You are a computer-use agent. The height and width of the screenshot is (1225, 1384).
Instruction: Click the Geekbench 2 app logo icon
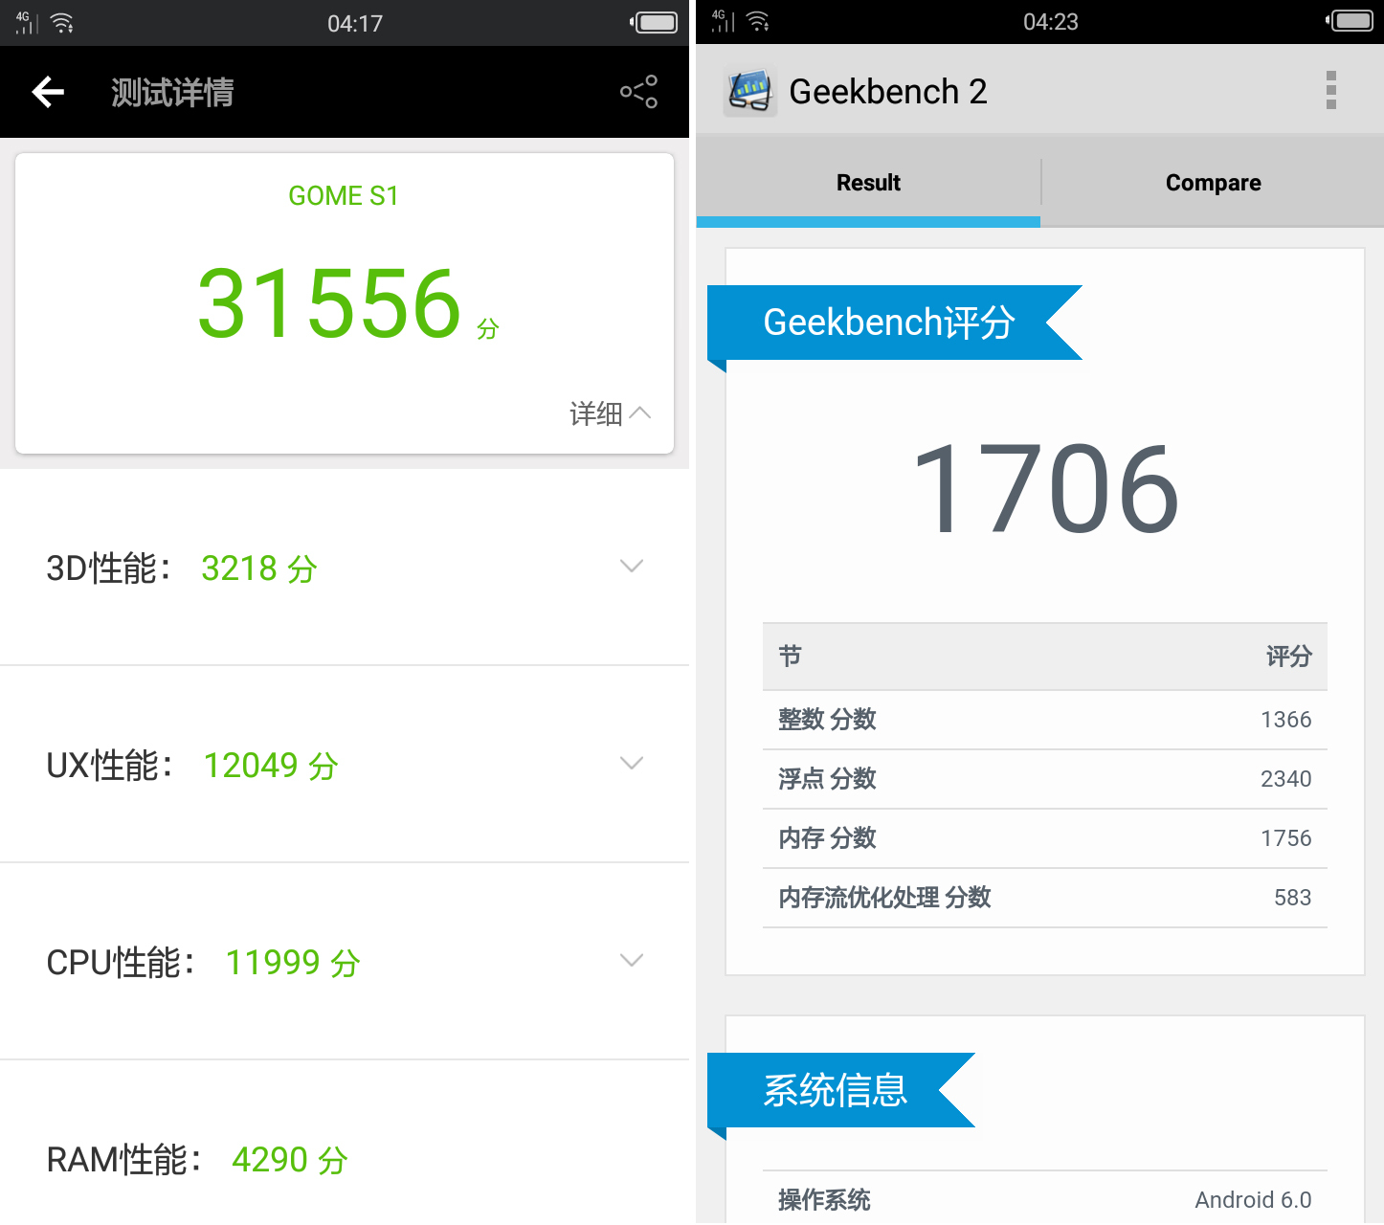[x=752, y=91]
